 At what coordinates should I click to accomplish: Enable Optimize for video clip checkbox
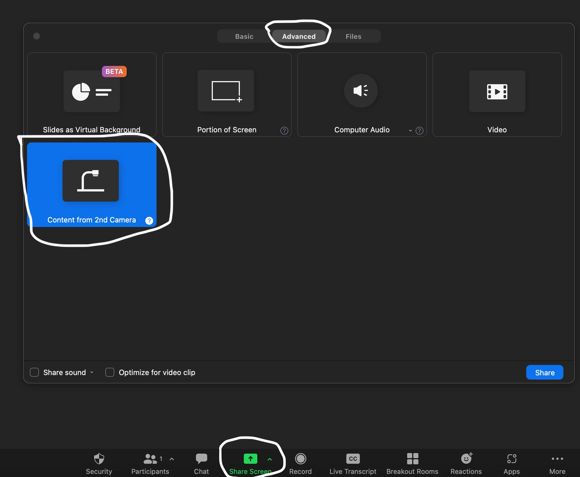click(x=110, y=372)
